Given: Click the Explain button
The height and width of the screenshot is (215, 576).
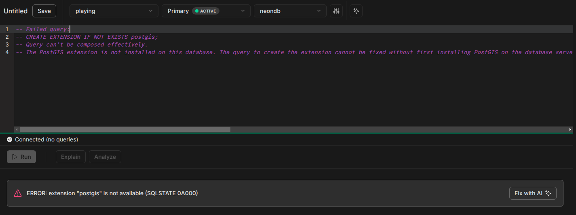Looking at the screenshot, I should (x=71, y=157).
